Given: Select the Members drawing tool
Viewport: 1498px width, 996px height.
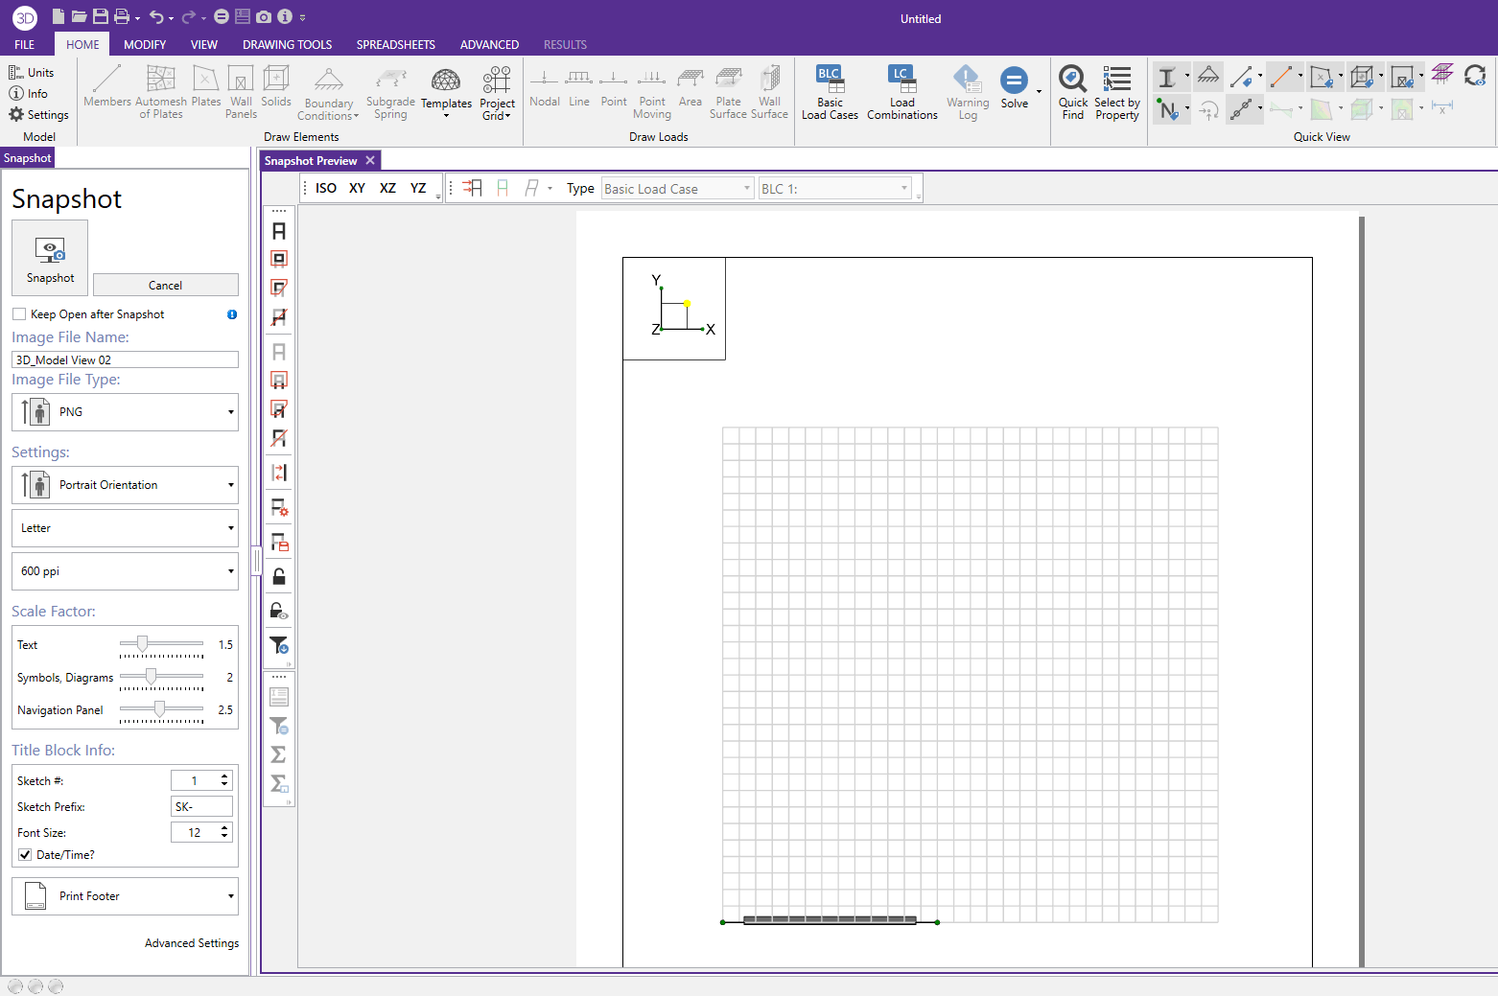Looking at the screenshot, I should point(106,93).
